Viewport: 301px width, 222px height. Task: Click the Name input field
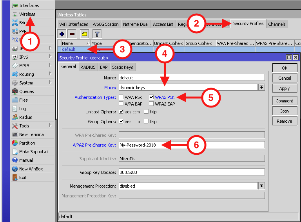coord(192,77)
